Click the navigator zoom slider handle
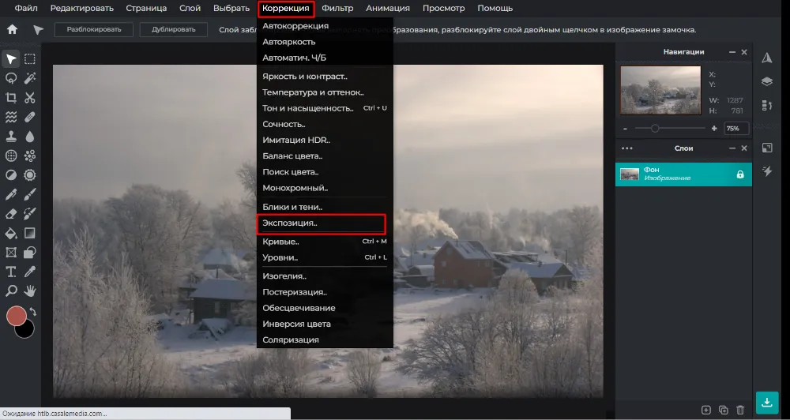 coord(654,129)
